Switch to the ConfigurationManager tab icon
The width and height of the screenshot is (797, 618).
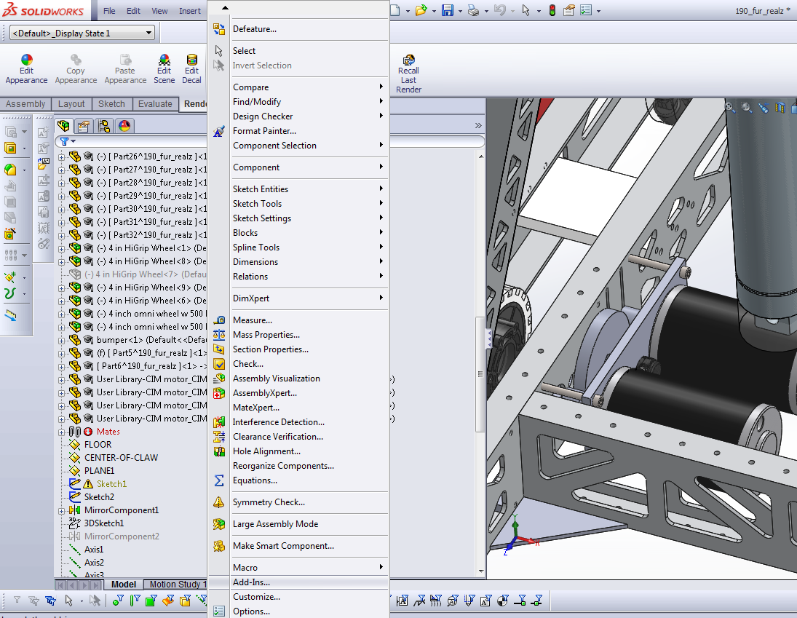pos(103,126)
